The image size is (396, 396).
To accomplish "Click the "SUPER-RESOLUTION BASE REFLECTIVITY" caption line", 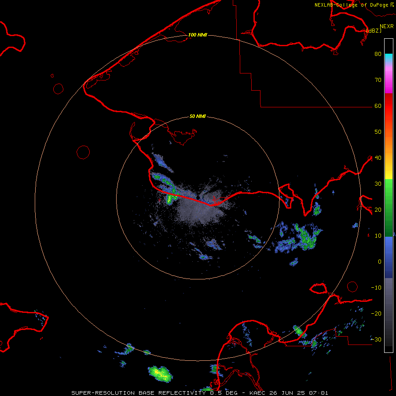I will (x=200, y=393).
